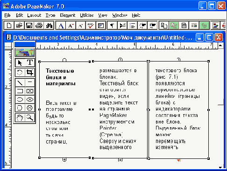Click the first block's bottom plus windowshade handle
Screen dimensions: 227x171
(64, 160)
